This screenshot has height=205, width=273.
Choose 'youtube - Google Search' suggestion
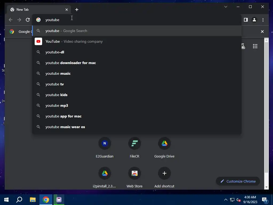[x=137, y=31]
